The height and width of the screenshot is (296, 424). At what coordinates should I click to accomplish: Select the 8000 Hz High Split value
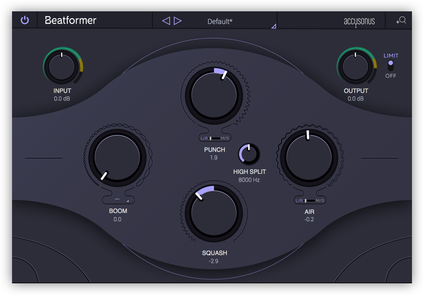[x=249, y=180]
